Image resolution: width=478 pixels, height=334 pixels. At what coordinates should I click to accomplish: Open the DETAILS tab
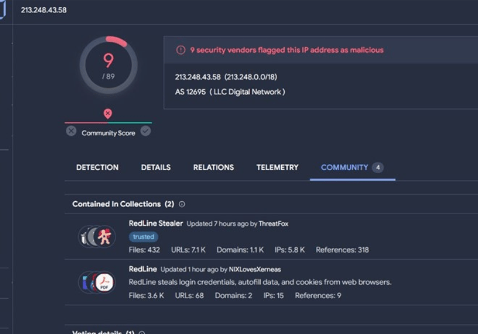pos(156,168)
